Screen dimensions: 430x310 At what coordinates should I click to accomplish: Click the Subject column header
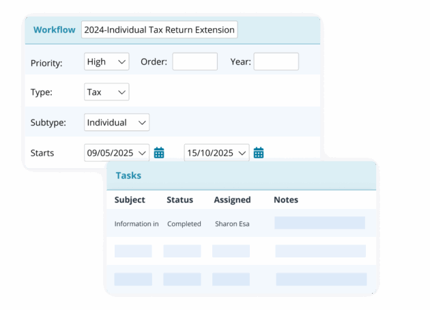(x=130, y=199)
